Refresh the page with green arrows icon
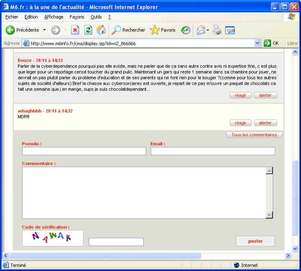Image resolution: width=301 pixels, height=271 pixels. click(88, 30)
